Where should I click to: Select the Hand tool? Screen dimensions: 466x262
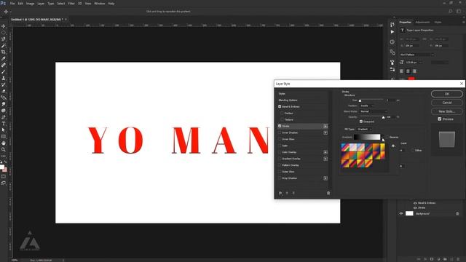[3, 143]
